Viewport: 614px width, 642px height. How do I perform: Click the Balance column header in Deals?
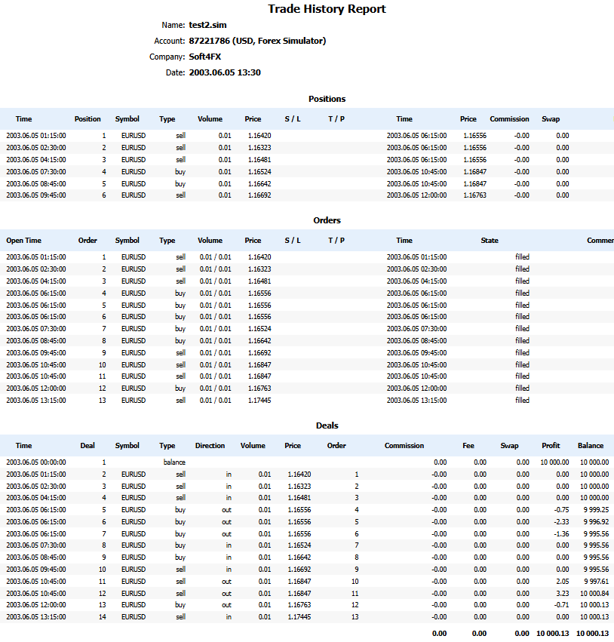(591, 445)
